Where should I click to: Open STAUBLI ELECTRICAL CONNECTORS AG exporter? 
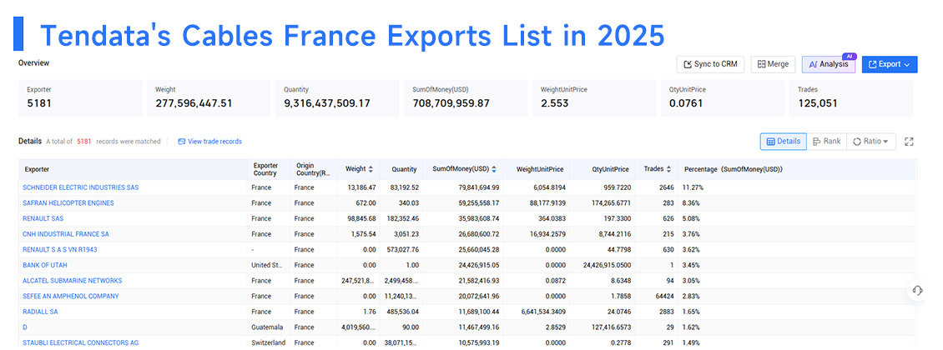[x=81, y=342]
